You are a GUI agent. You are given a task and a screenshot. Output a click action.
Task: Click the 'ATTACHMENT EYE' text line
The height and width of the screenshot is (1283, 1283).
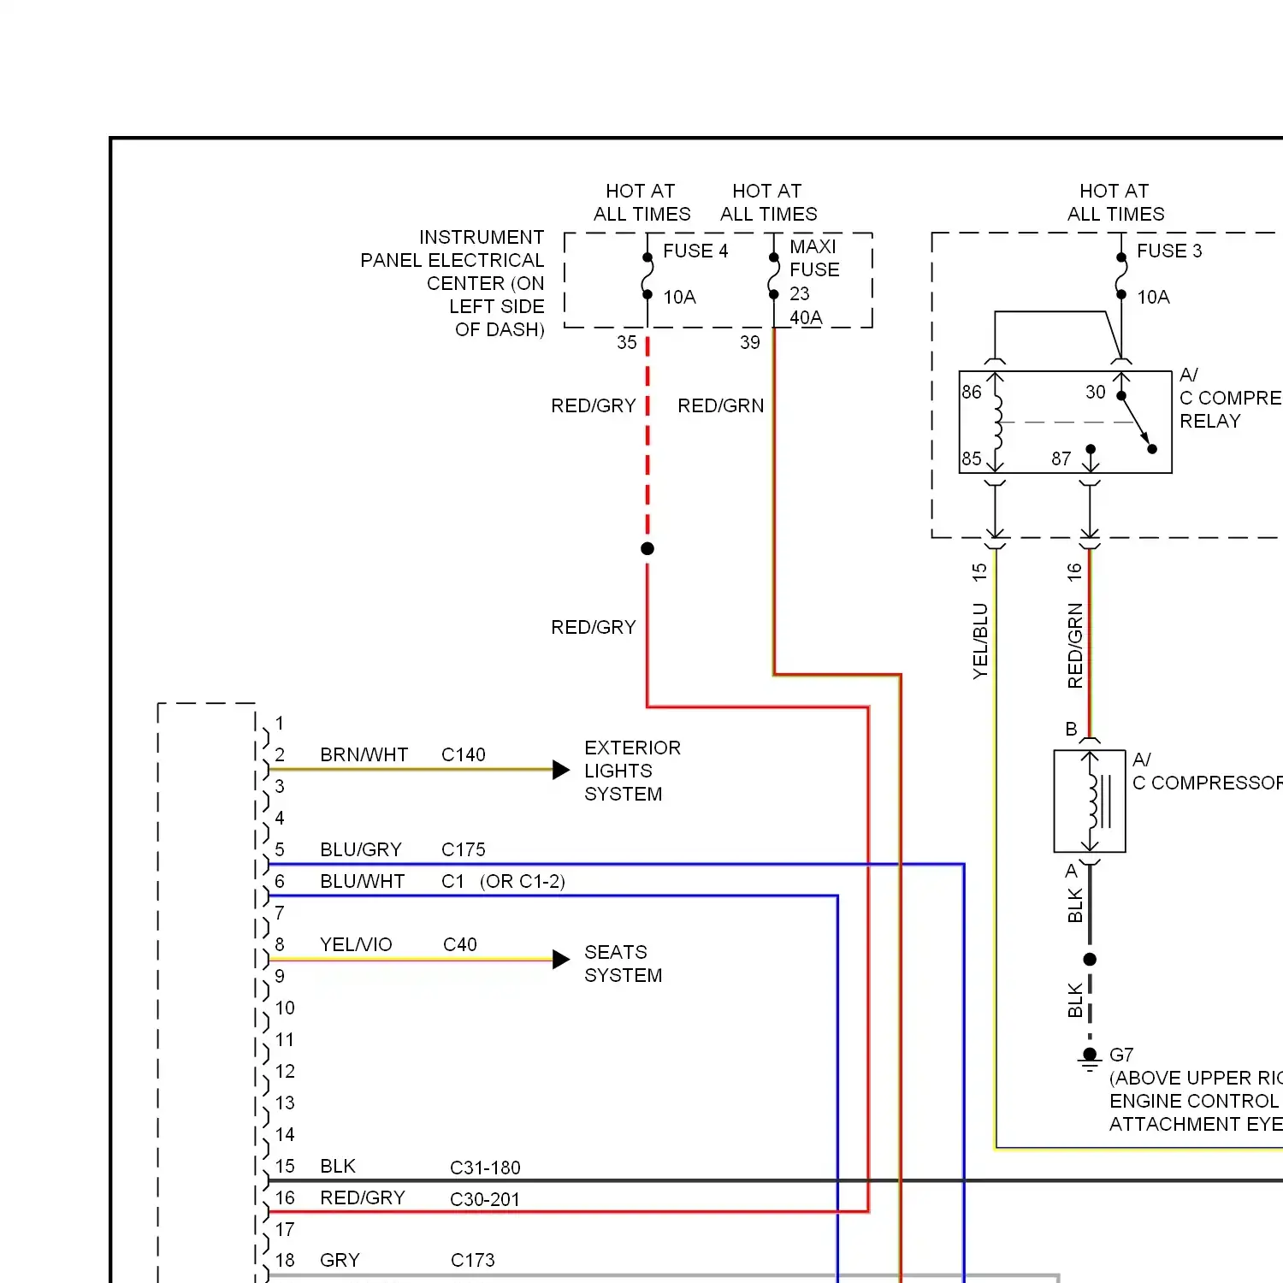click(1196, 1124)
